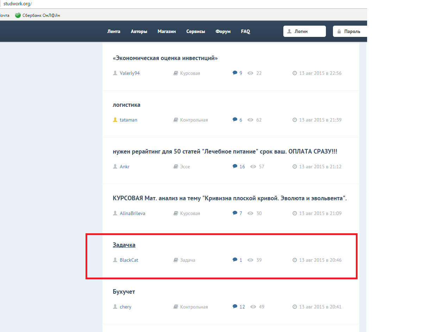Click the user icon beside BlackCat

point(115,260)
